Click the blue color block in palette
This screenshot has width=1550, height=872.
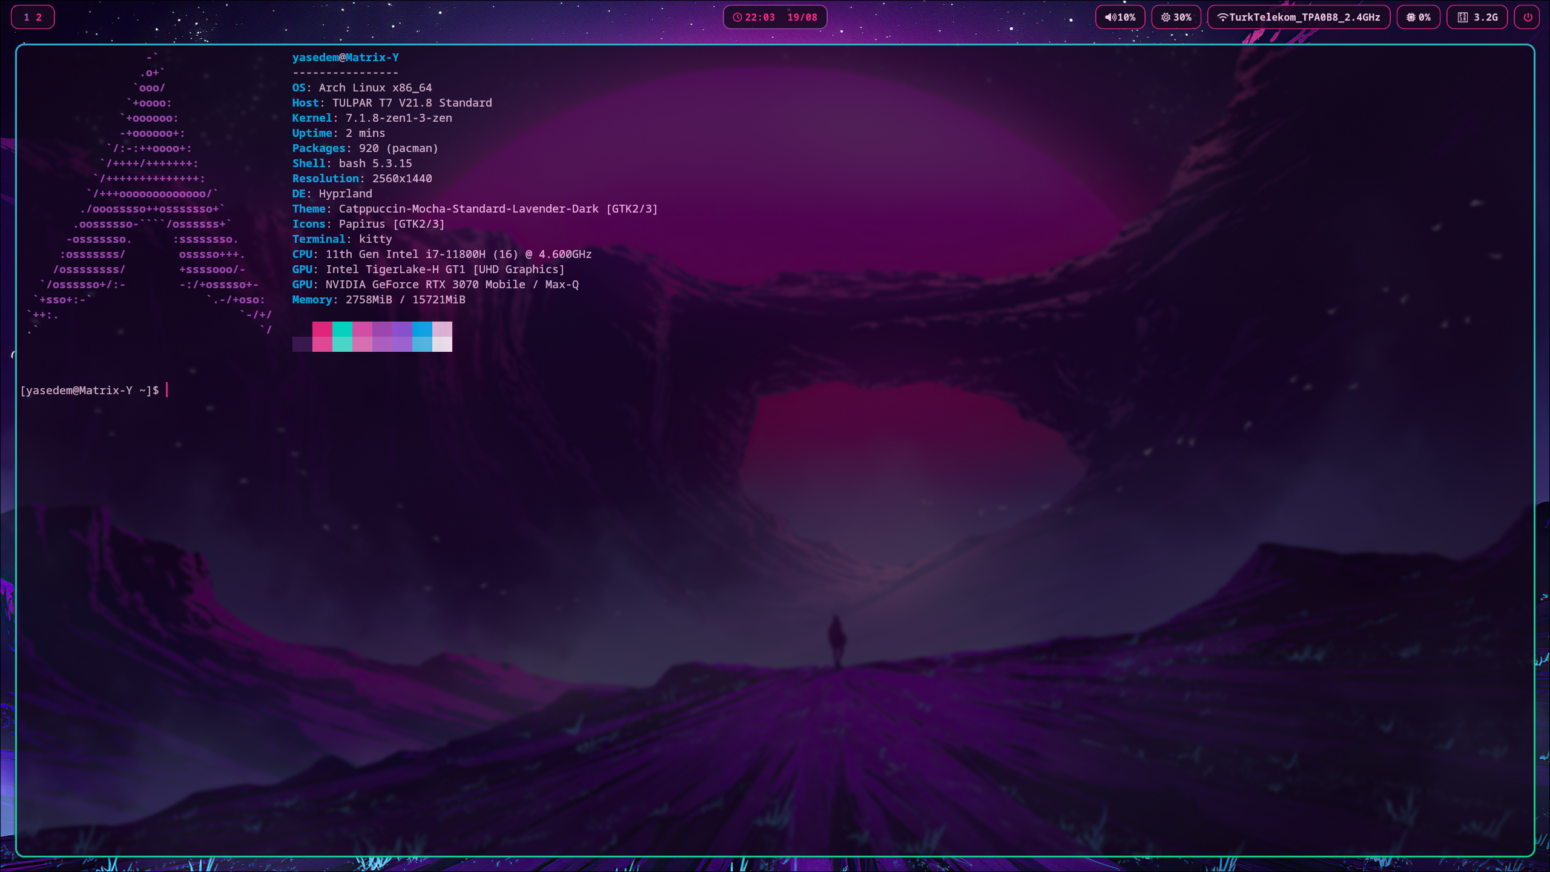coord(422,329)
